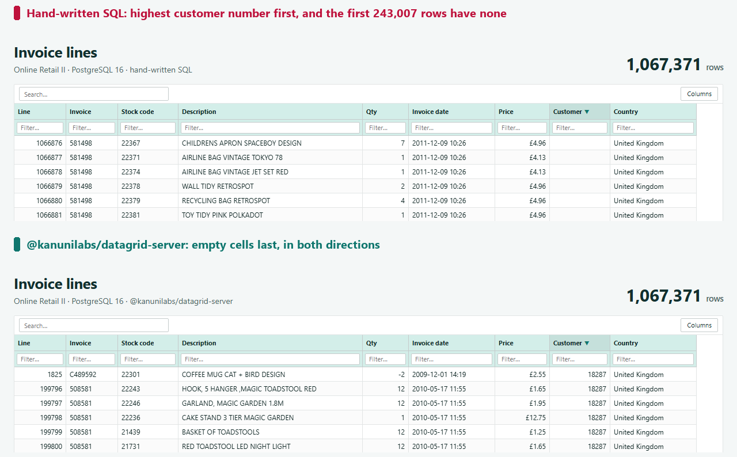Select line number 1066879 cell
This screenshot has width=737, height=457.
click(40, 186)
